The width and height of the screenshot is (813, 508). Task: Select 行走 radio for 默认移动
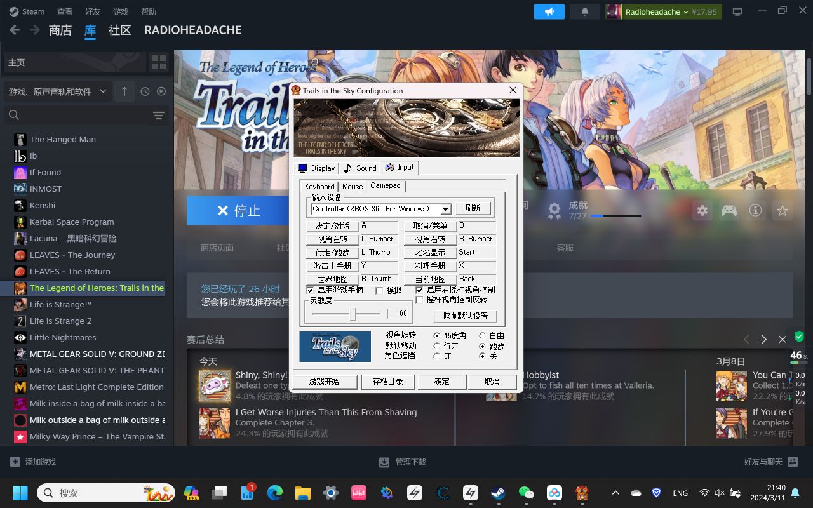(x=436, y=346)
